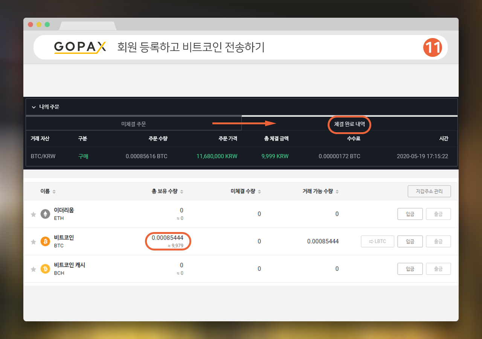Click the 거래 자산 column header
The image size is (482, 339).
coord(40,139)
